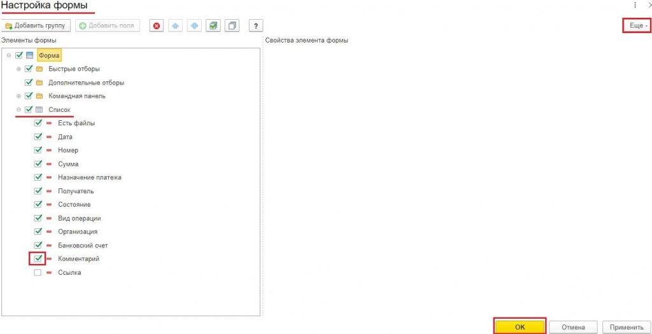
Task: Click the move up arrow icon
Action: tap(175, 25)
